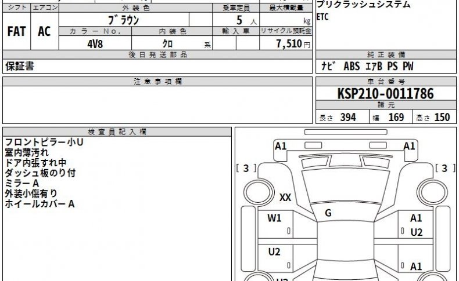Click the 室内薄汚れ inspector note
Viewport: 459px width, 281px height.
pos(27,152)
